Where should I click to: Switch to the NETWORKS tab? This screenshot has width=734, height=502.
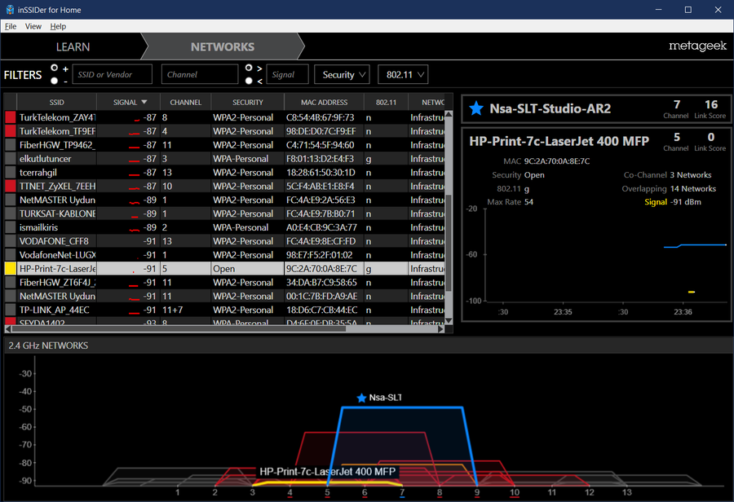click(223, 46)
